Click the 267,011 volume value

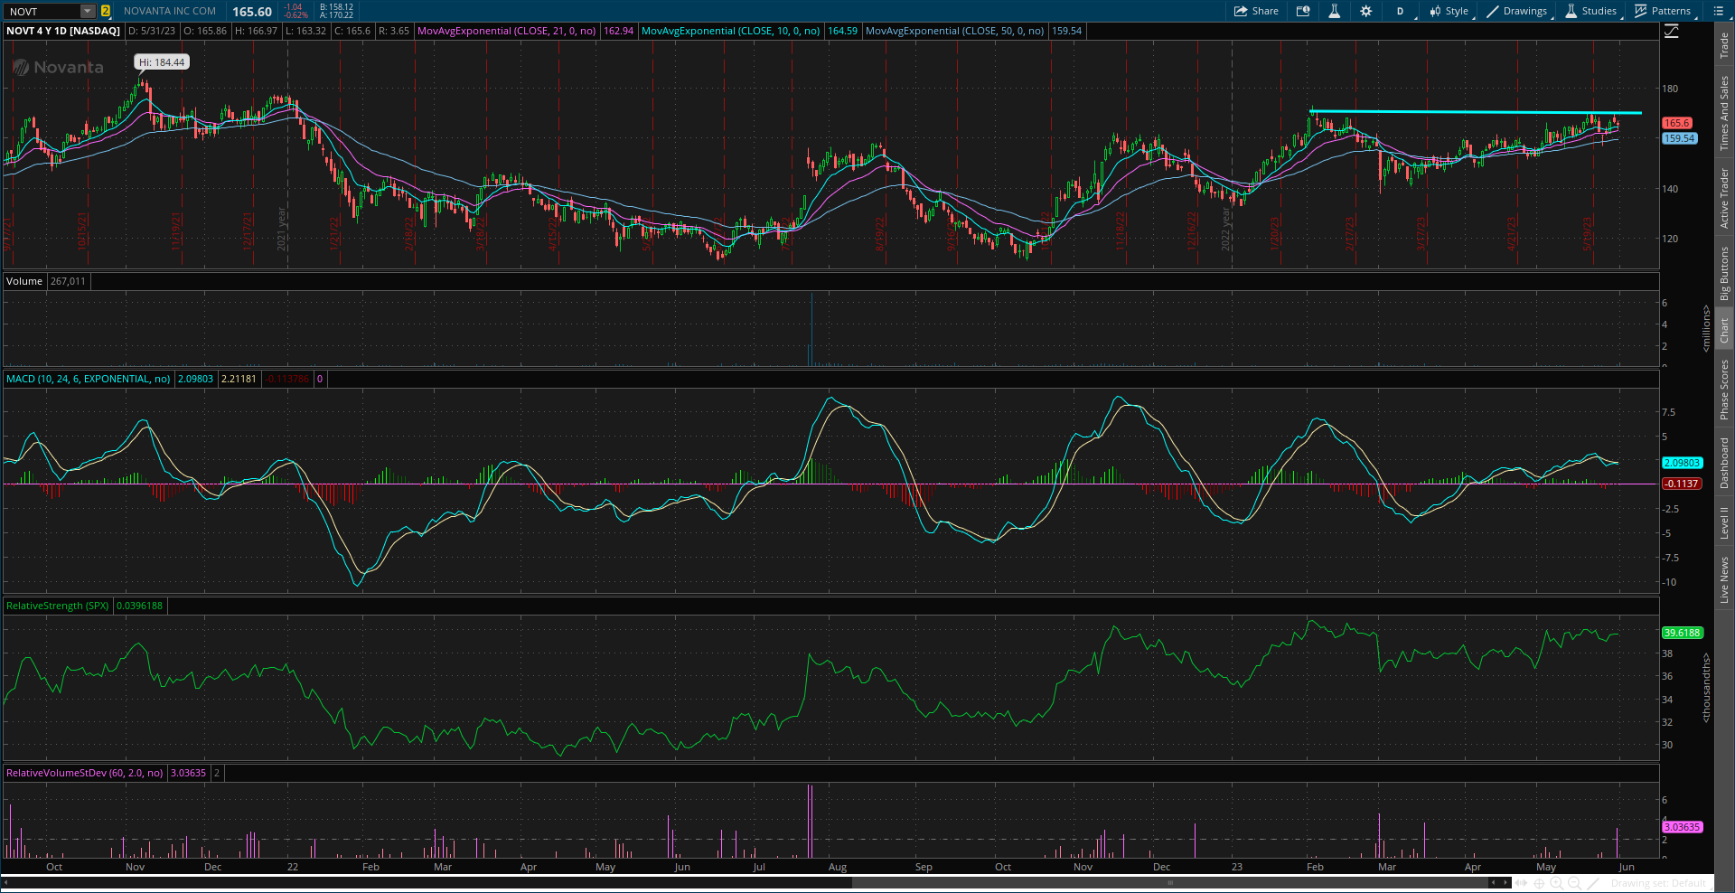68,281
